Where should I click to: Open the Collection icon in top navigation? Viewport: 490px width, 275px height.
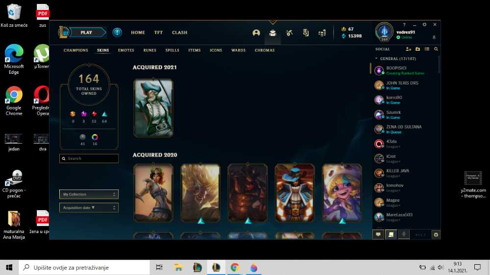click(x=272, y=33)
